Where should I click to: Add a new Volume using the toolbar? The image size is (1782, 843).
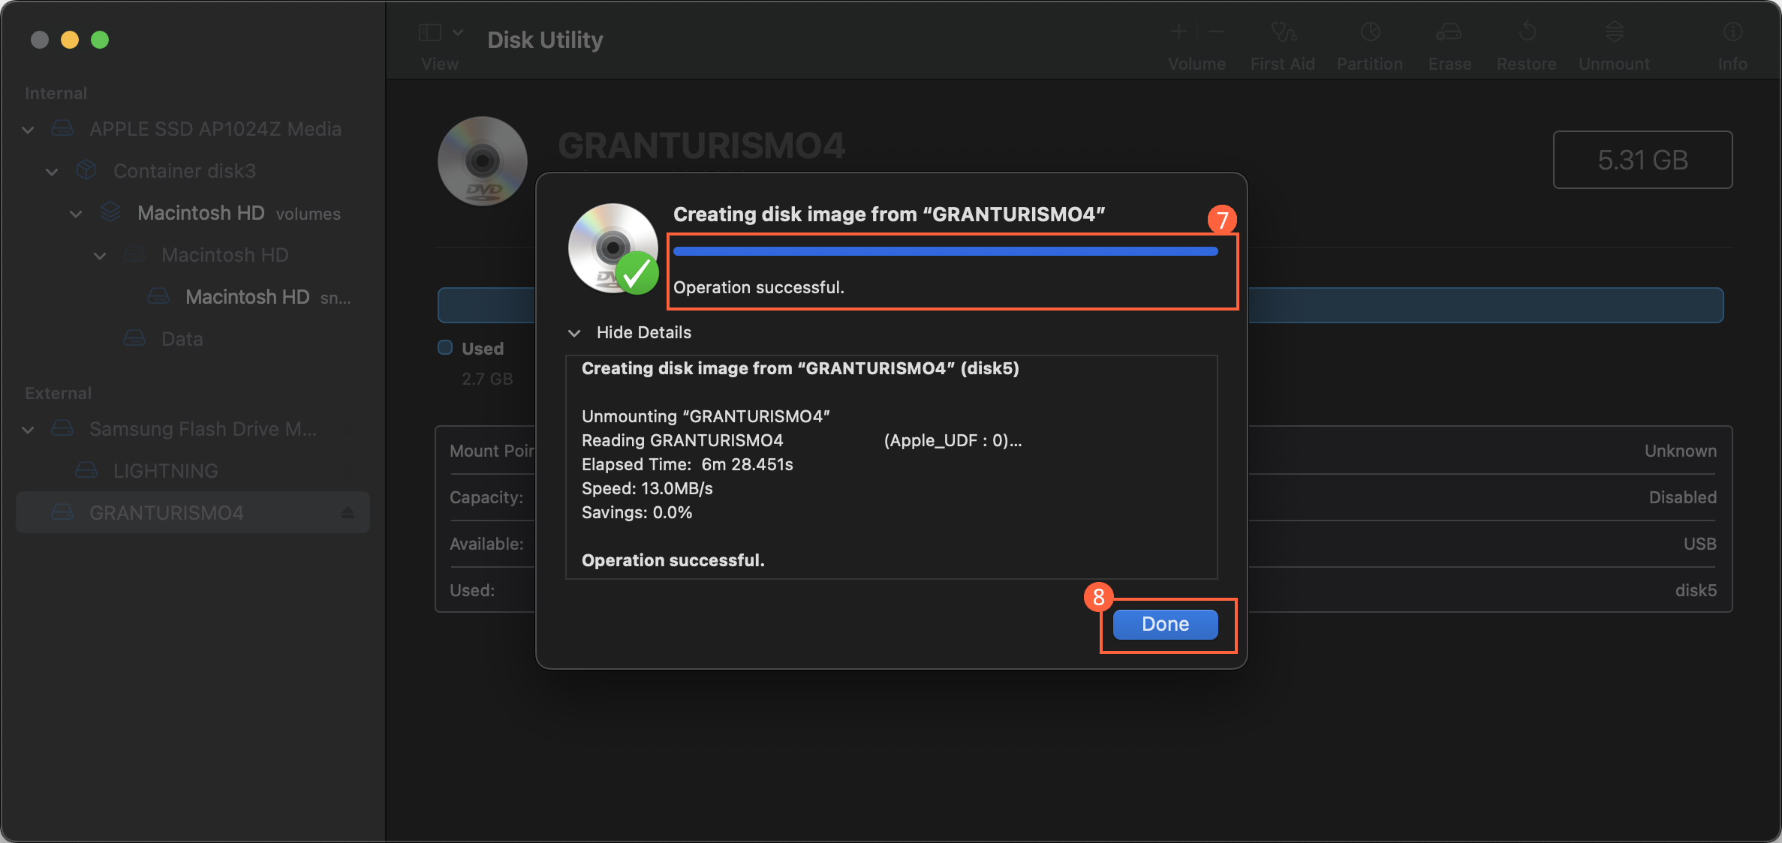tap(1177, 31)
